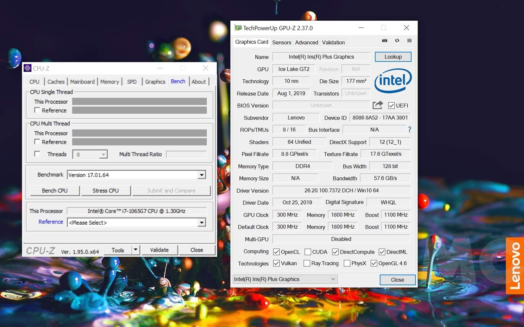The height and width of the screenshot is (327, 524).
Task: Click the Lookup button
Action: 393,57
